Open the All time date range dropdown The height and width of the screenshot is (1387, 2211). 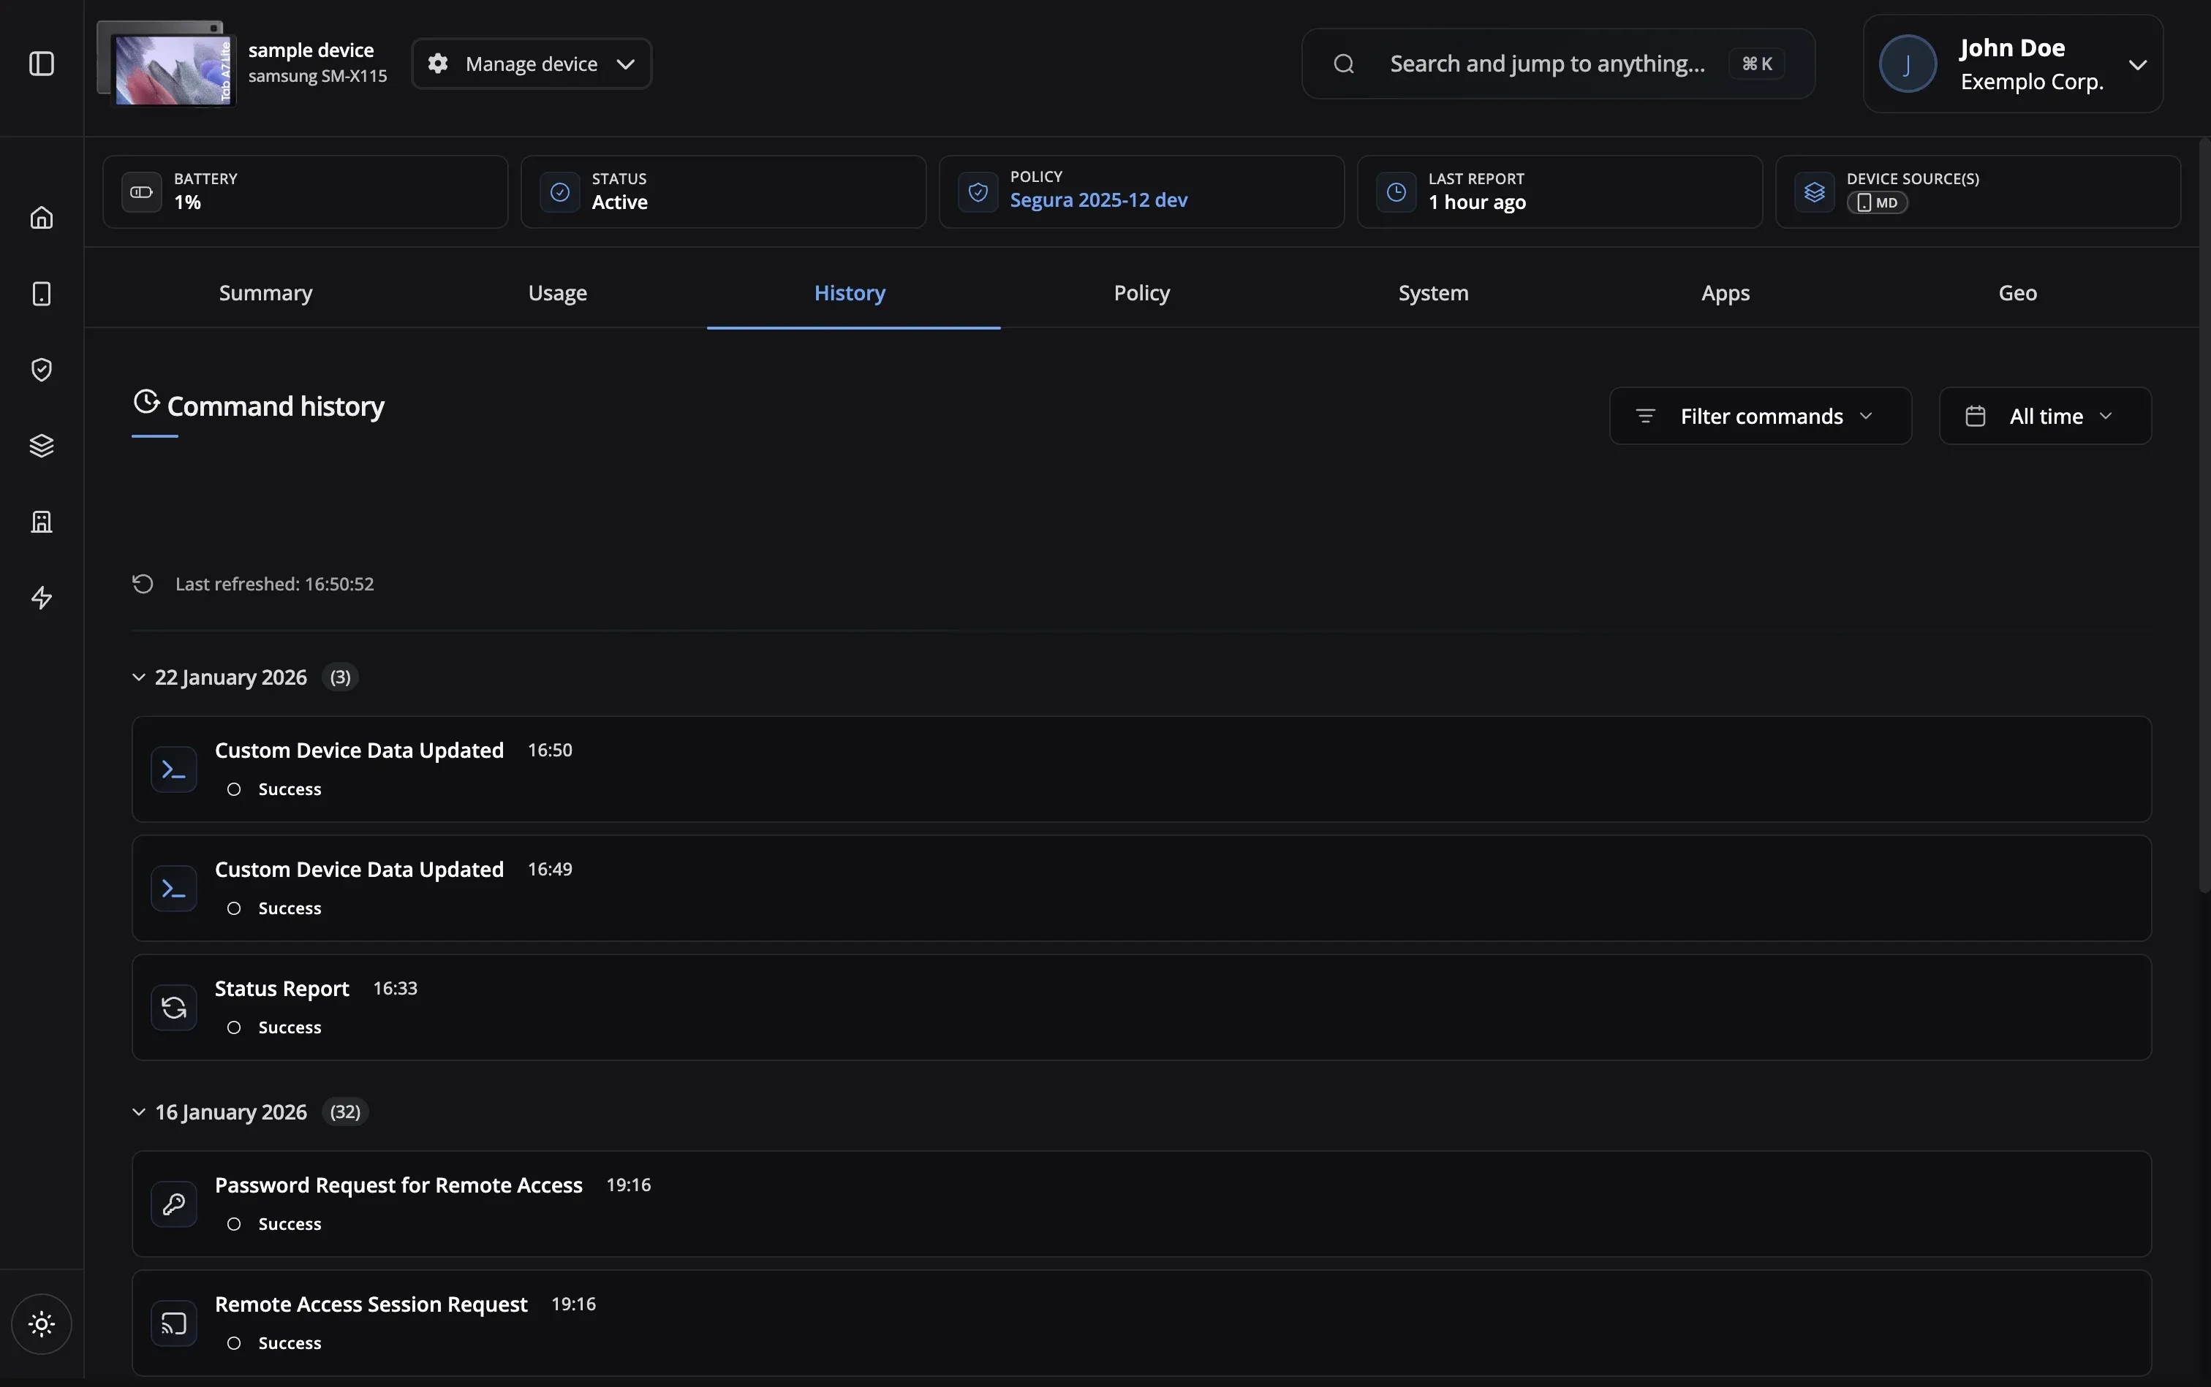[2044, 417]
